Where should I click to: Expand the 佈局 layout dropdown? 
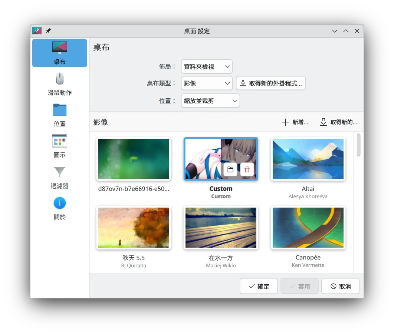click(207, 67)
